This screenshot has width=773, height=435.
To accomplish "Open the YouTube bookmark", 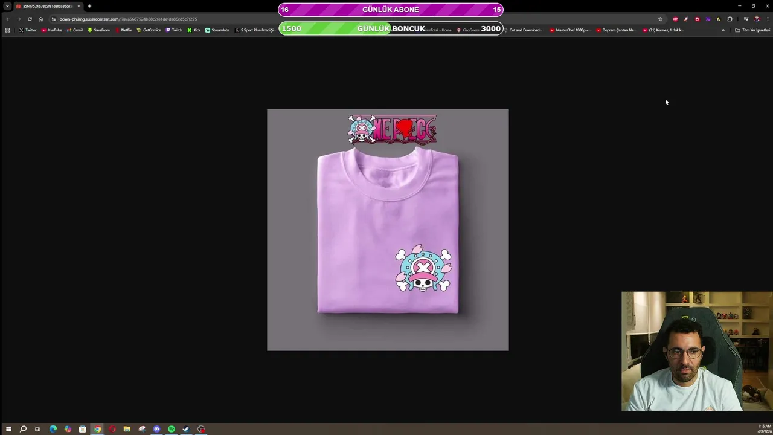I will click(52, 30).
